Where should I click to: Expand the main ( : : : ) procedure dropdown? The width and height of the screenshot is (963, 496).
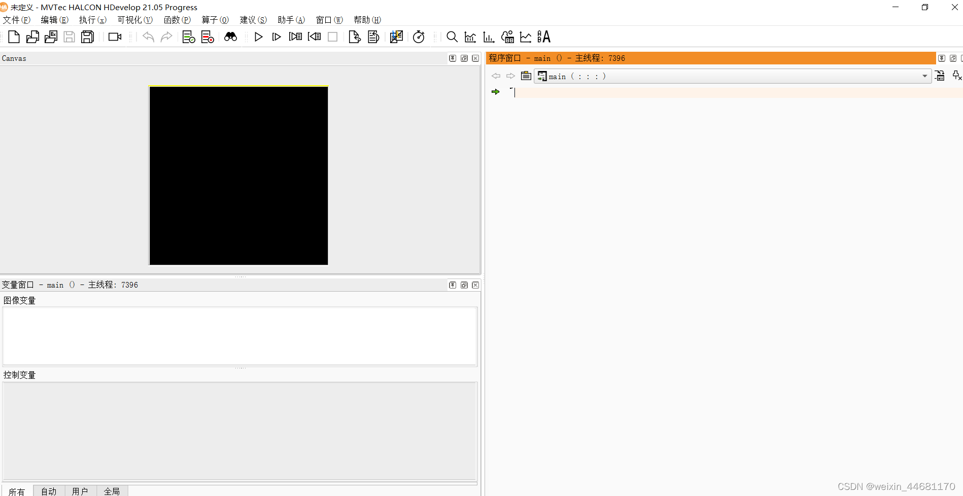point(733,76)
